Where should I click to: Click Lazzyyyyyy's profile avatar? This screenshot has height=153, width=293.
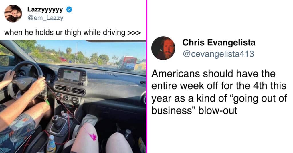point(13,14)
